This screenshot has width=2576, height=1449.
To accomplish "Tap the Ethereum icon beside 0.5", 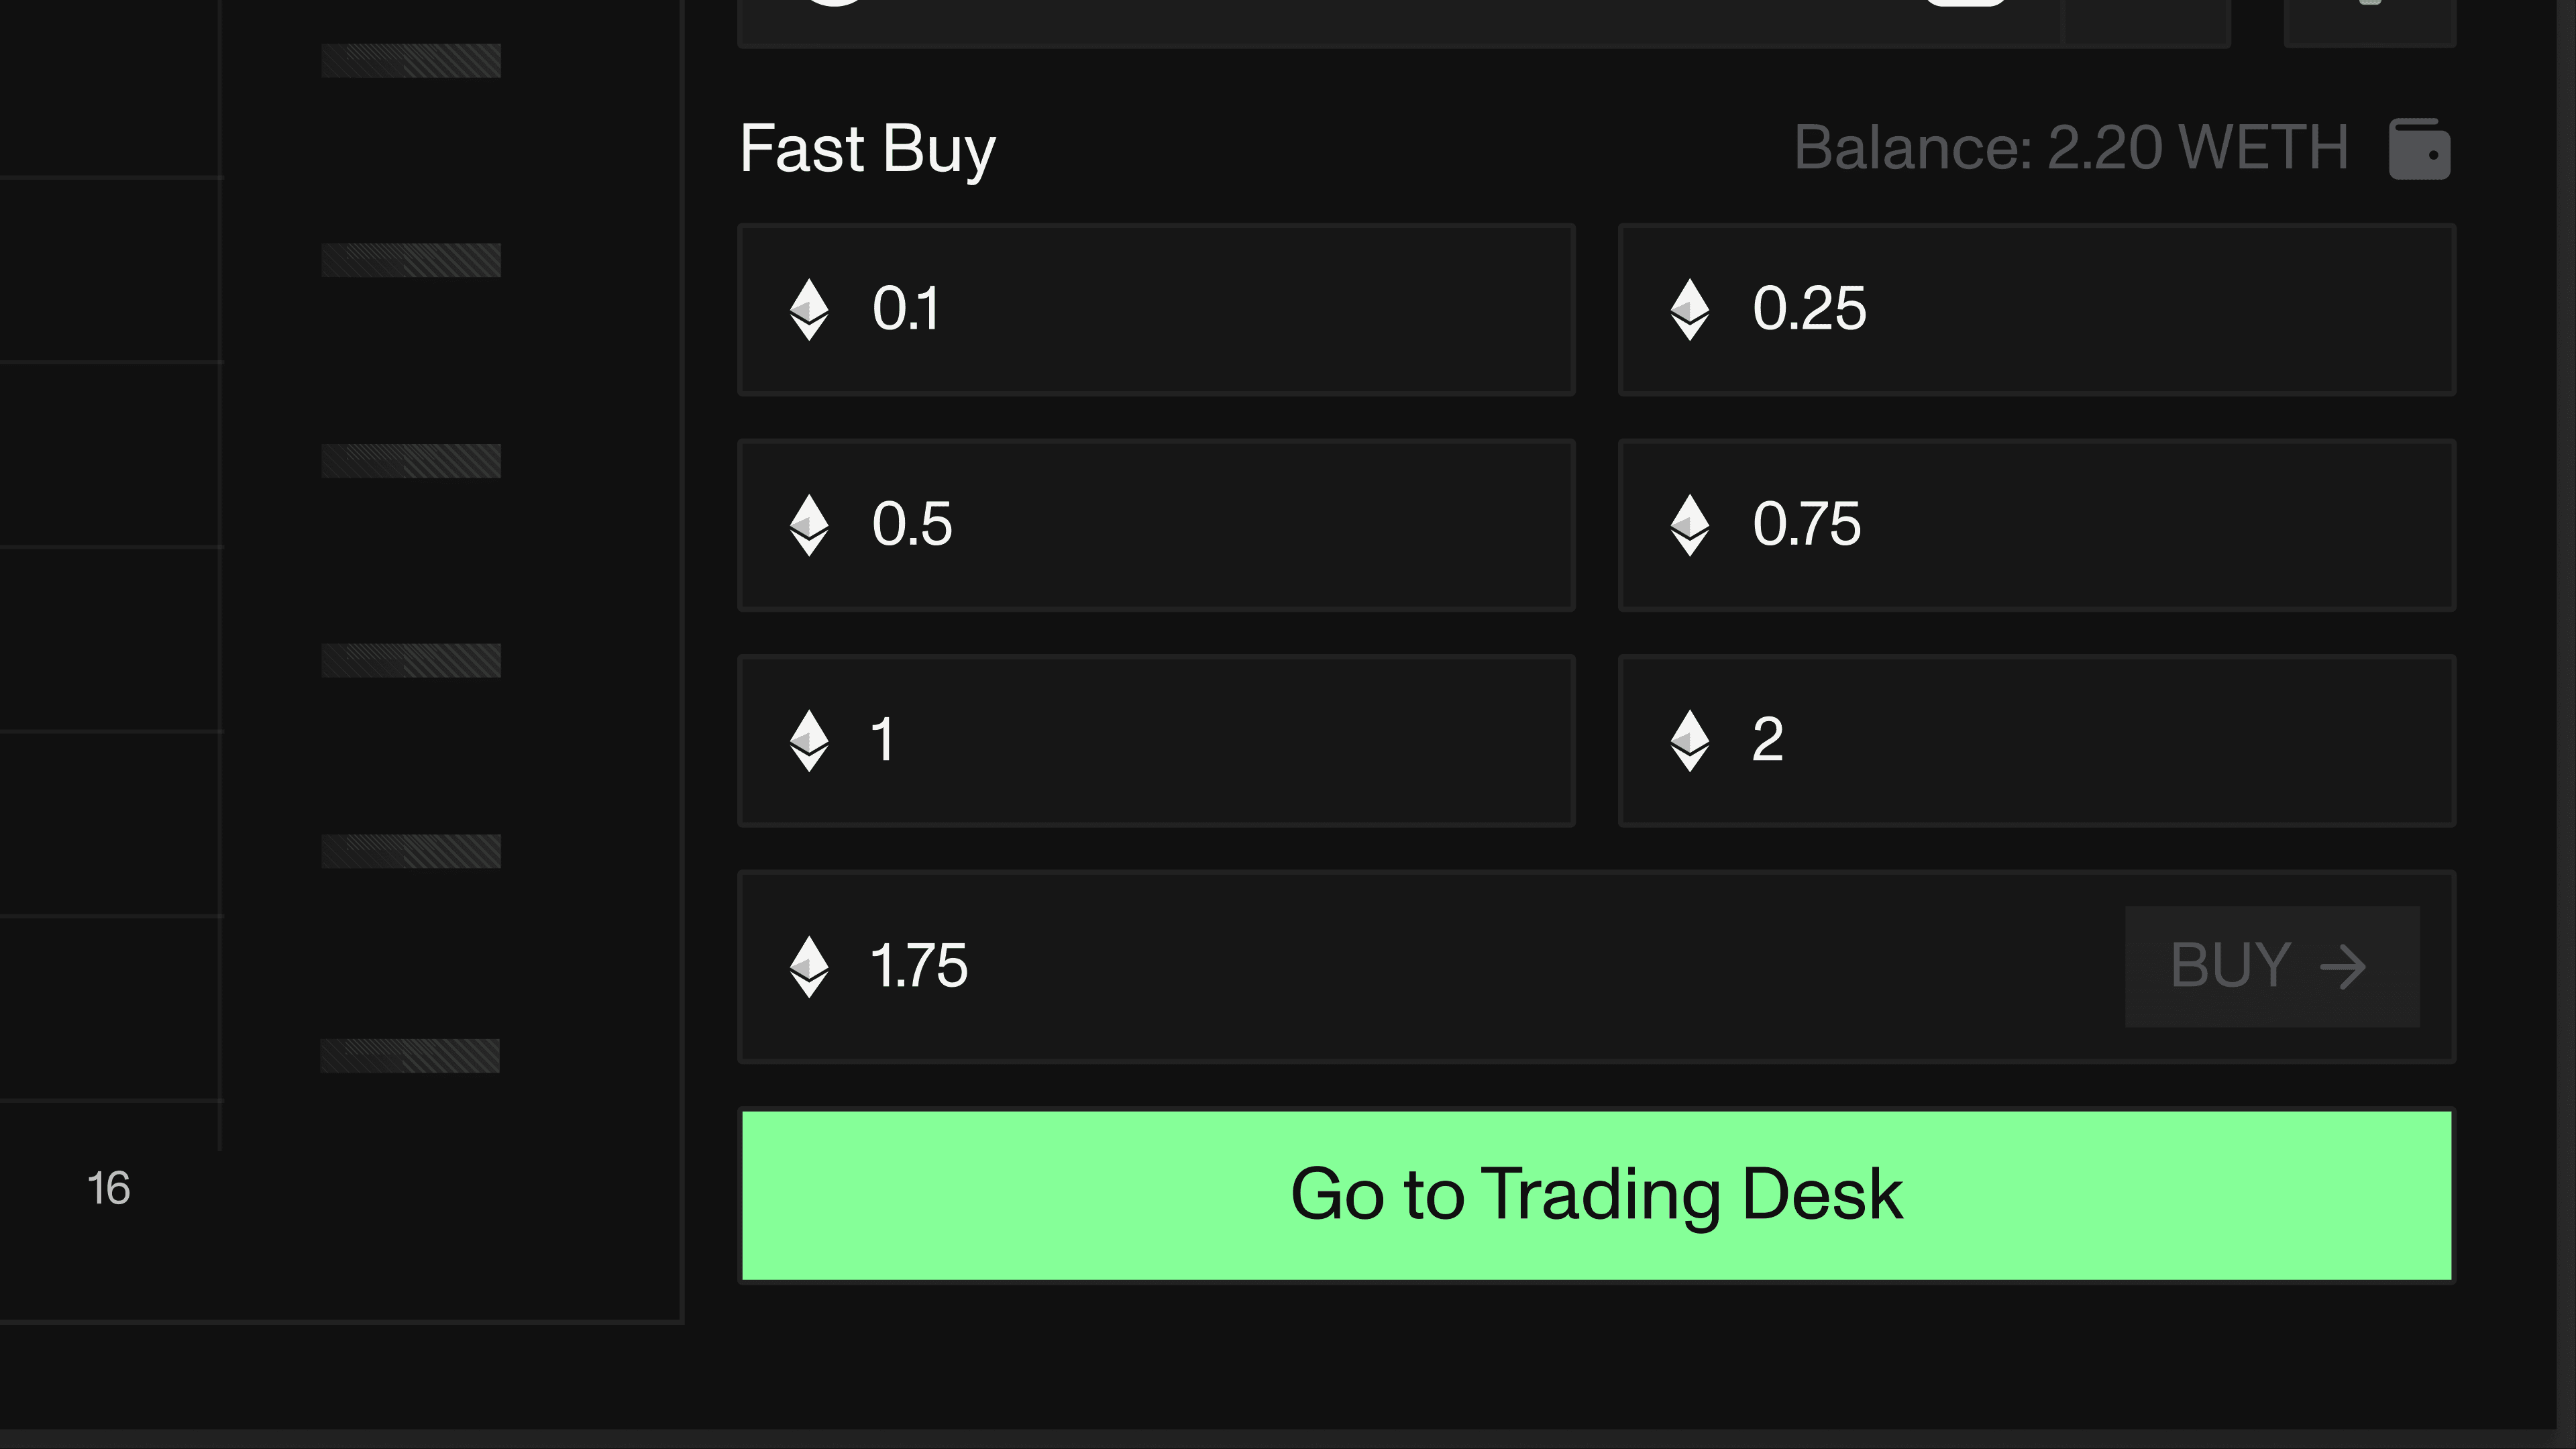I will click(809, 525).
